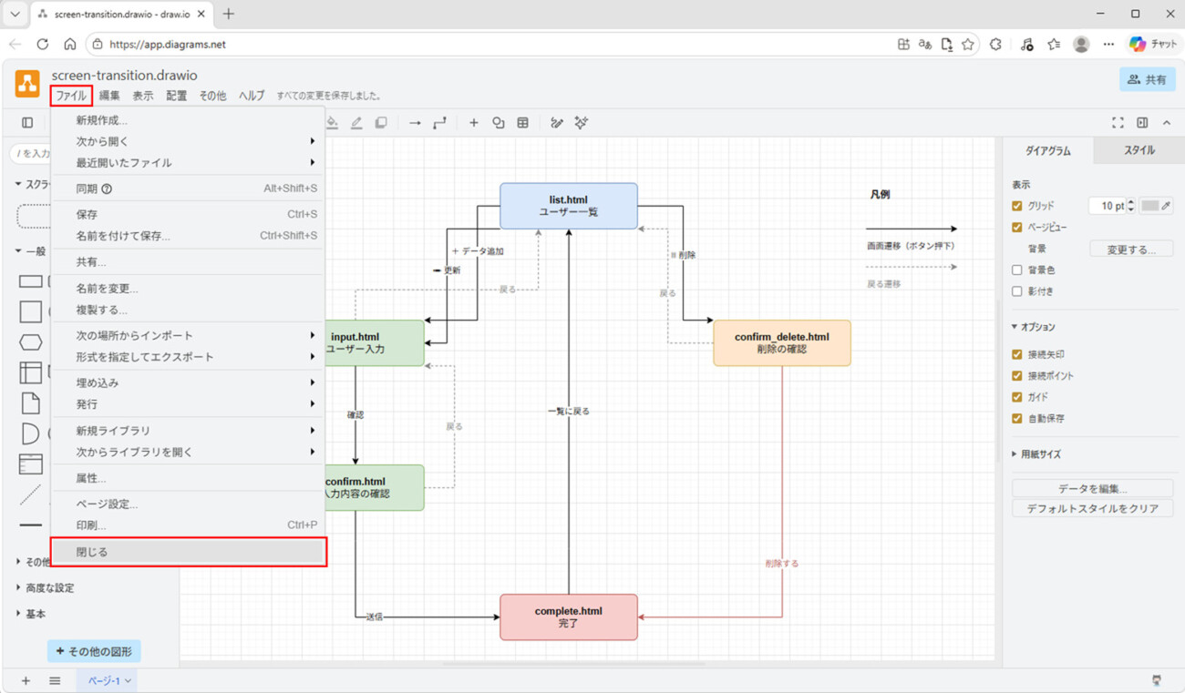The image size is (1185, 693).
Task: Enter fullscreen with the toolbar fullscreen icon
Action: tap(1118, 123)
